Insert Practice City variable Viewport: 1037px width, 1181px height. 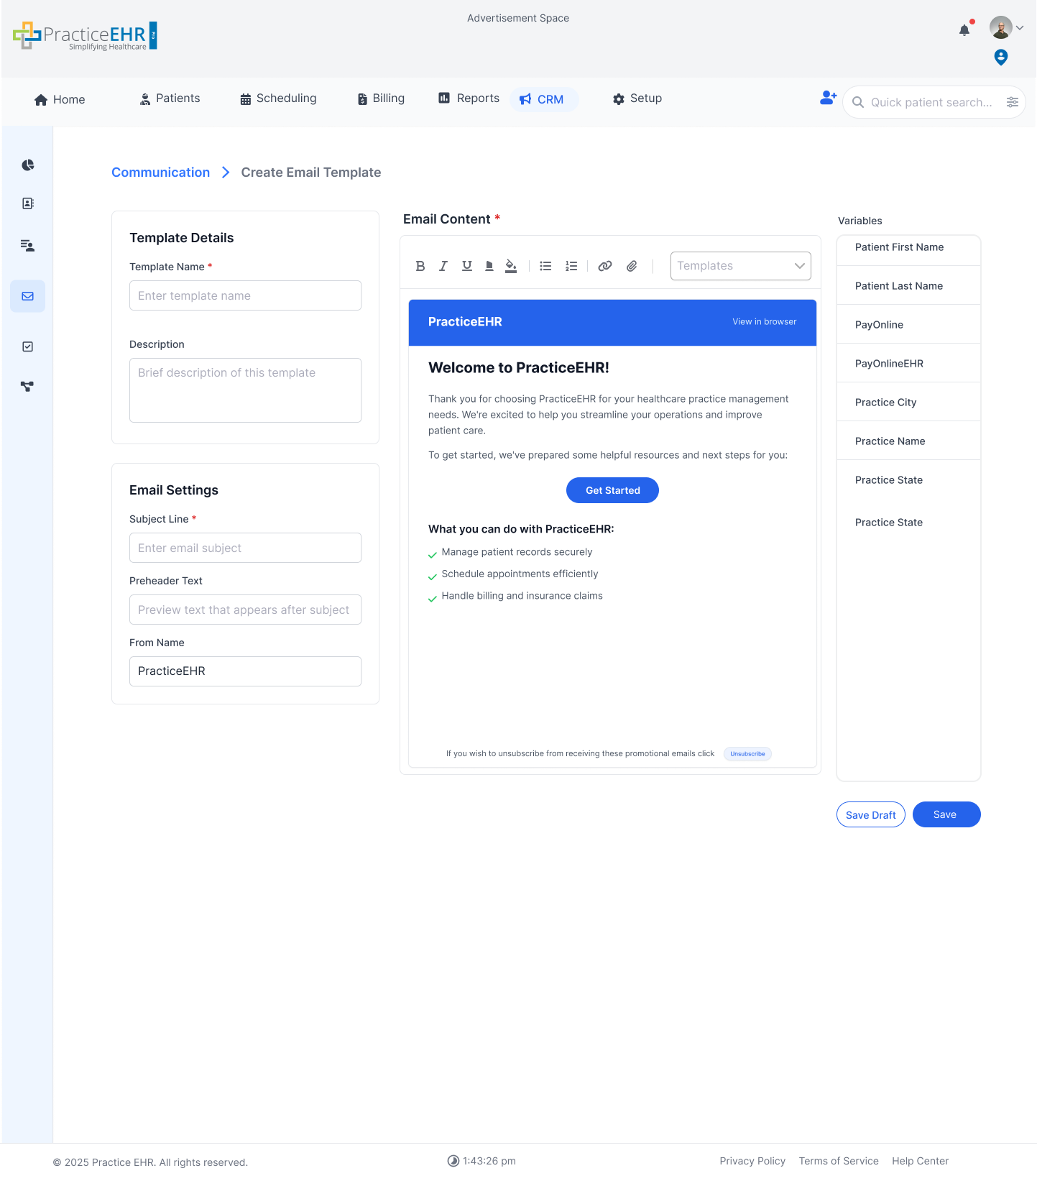coord(908,403)
